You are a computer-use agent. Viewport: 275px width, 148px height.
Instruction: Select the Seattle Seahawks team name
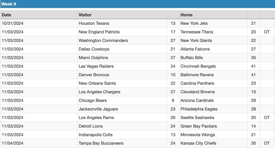coord(197,118)
